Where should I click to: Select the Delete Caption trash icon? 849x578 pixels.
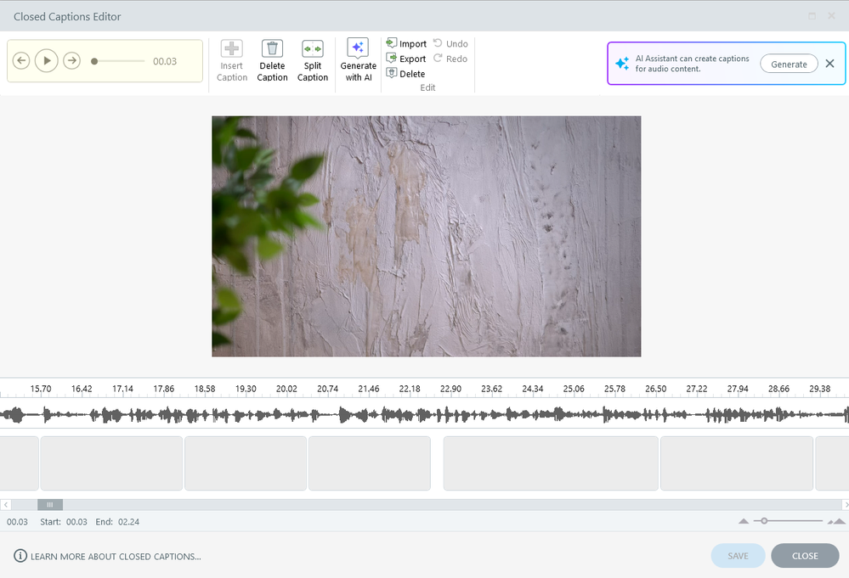pos(272,49)
